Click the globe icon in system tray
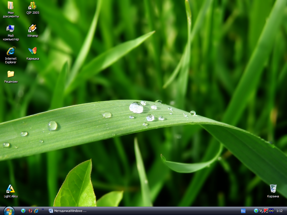Viewport: 287px width, 215px height. pos(256,211)
